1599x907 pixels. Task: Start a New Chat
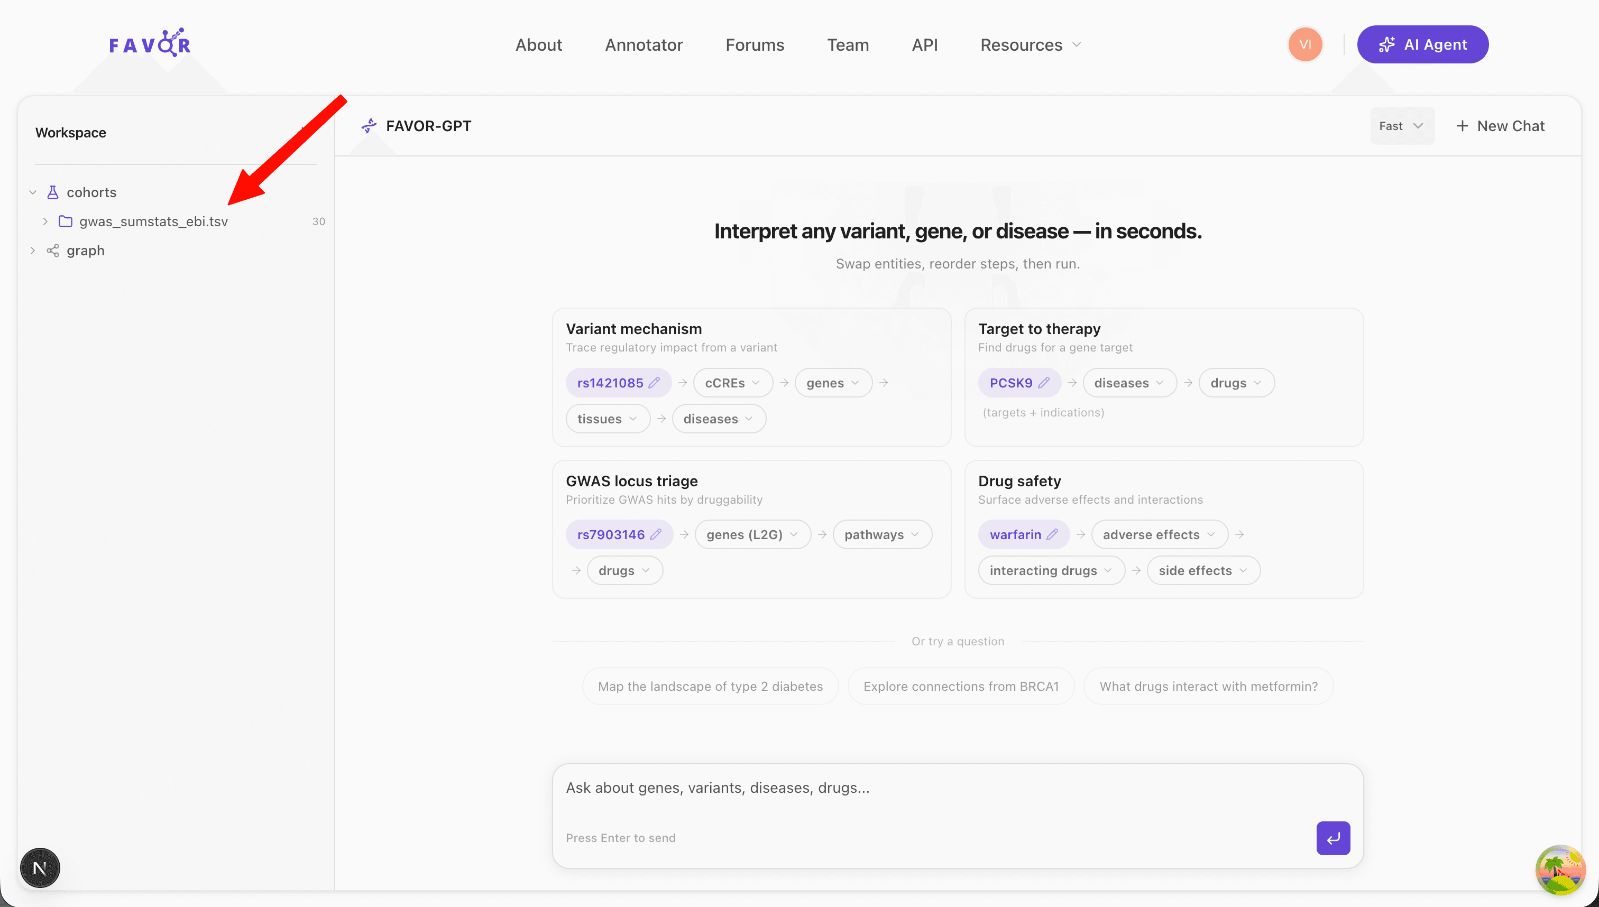[1501, 126]
